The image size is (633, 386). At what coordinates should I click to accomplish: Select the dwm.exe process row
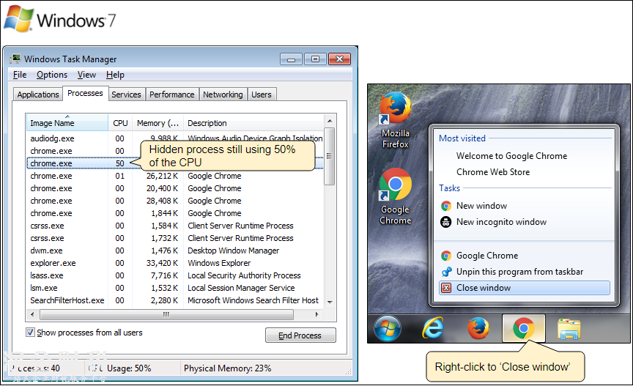(175, 250)
